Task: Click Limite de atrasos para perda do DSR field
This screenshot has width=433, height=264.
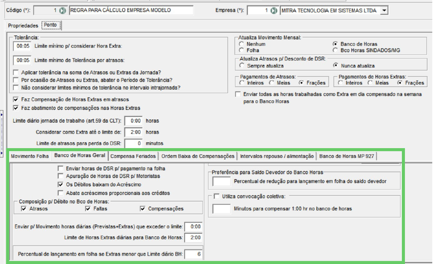Action: [133, 144]
